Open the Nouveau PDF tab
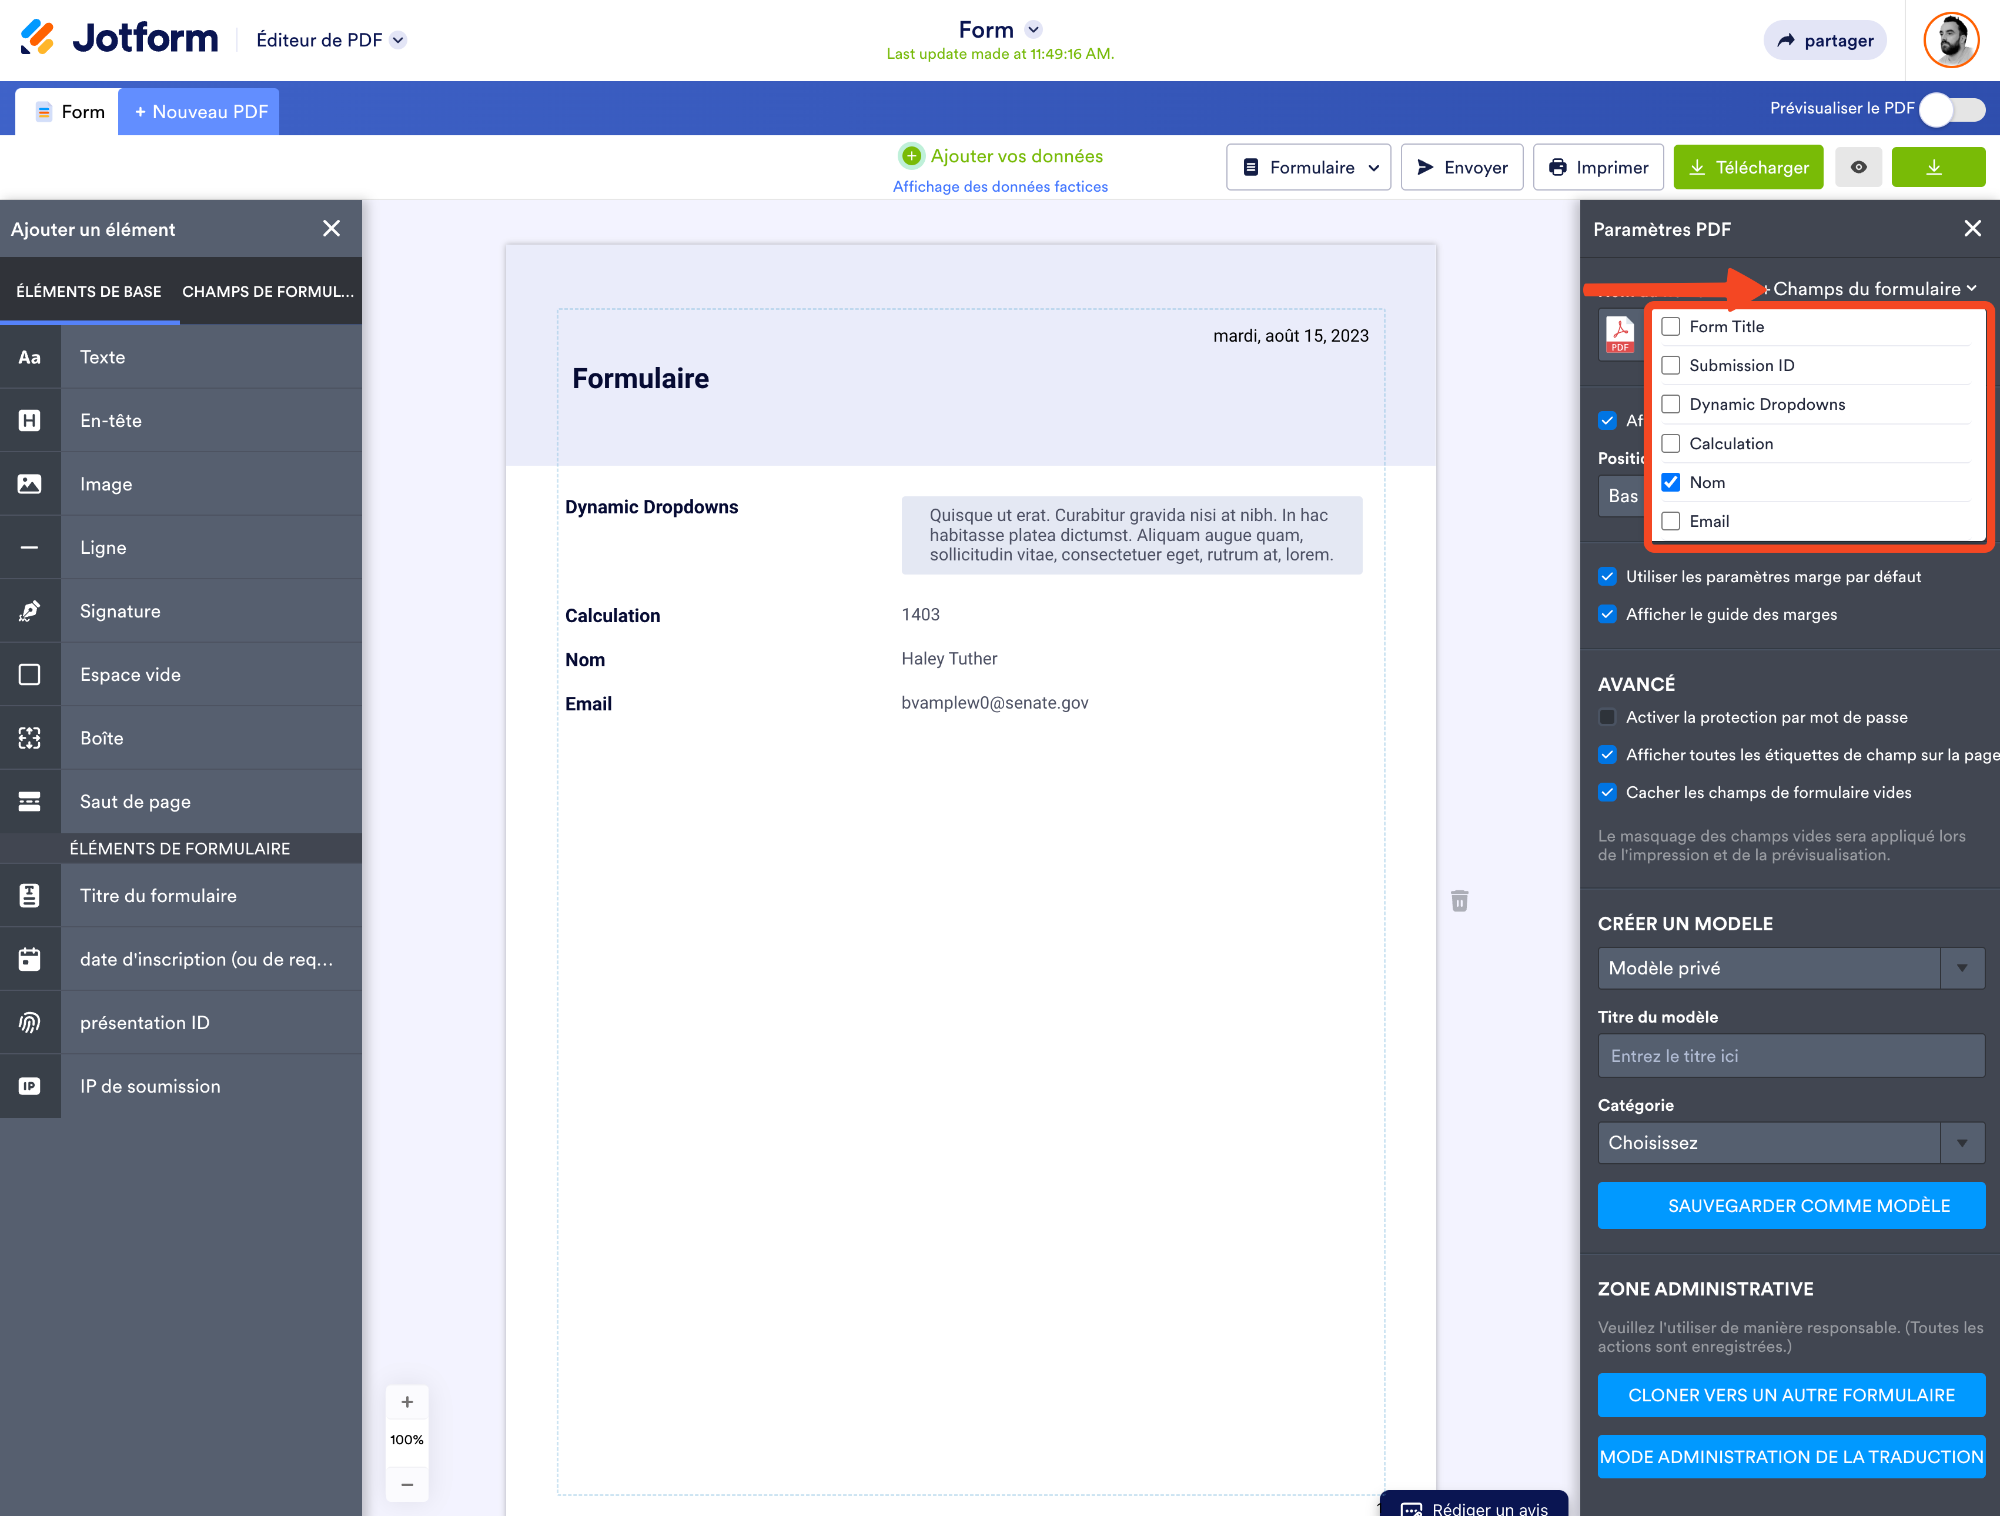The width and height of the screenshot is (2000, 1516). point(200,112)
